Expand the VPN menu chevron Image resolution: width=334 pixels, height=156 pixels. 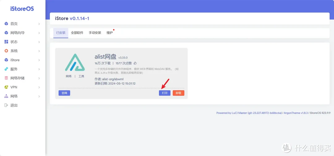[x=39, y=87]
